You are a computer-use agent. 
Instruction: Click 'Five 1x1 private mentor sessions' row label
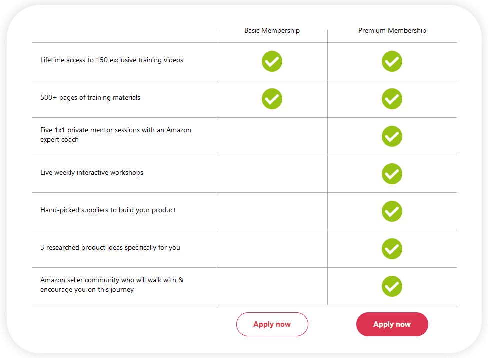click(x=116, y=134)
